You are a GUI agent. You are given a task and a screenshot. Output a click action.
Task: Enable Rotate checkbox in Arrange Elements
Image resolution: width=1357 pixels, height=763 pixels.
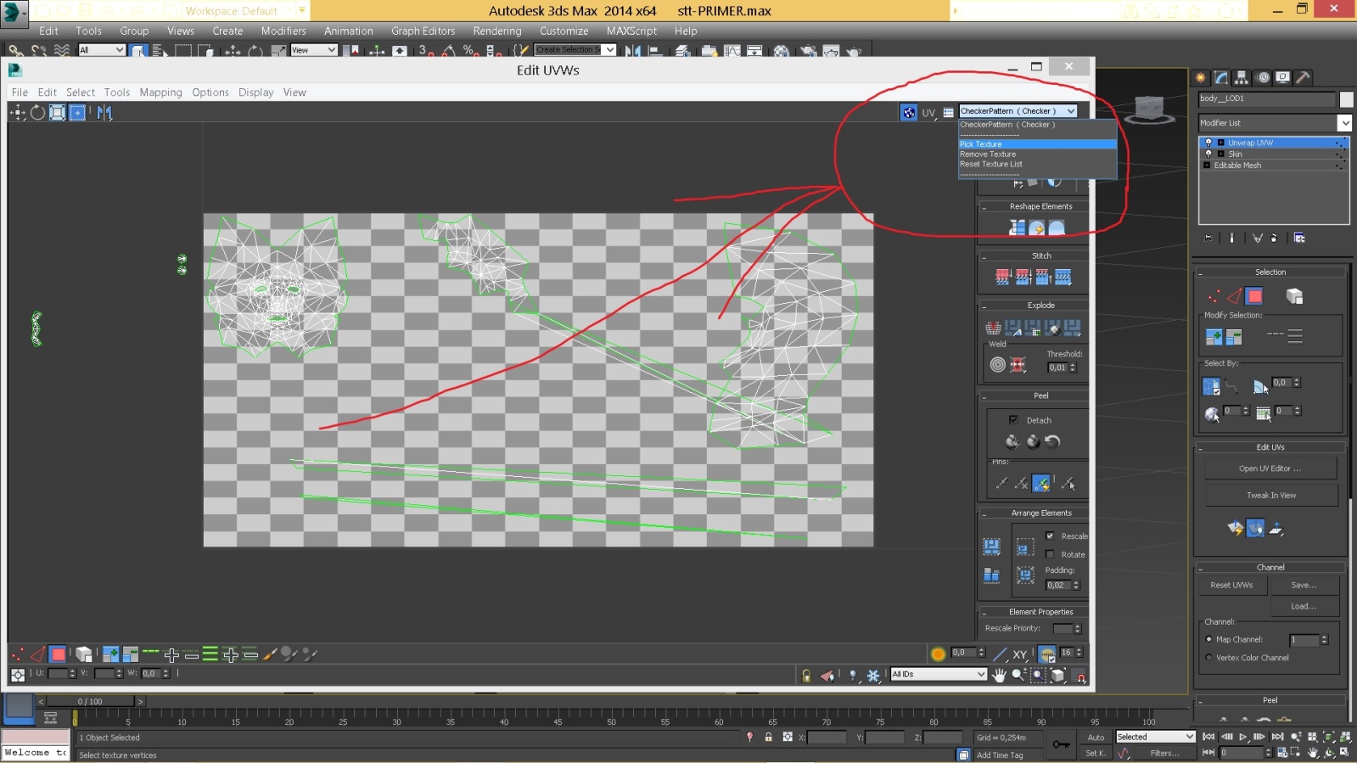tap(1050, 554)
